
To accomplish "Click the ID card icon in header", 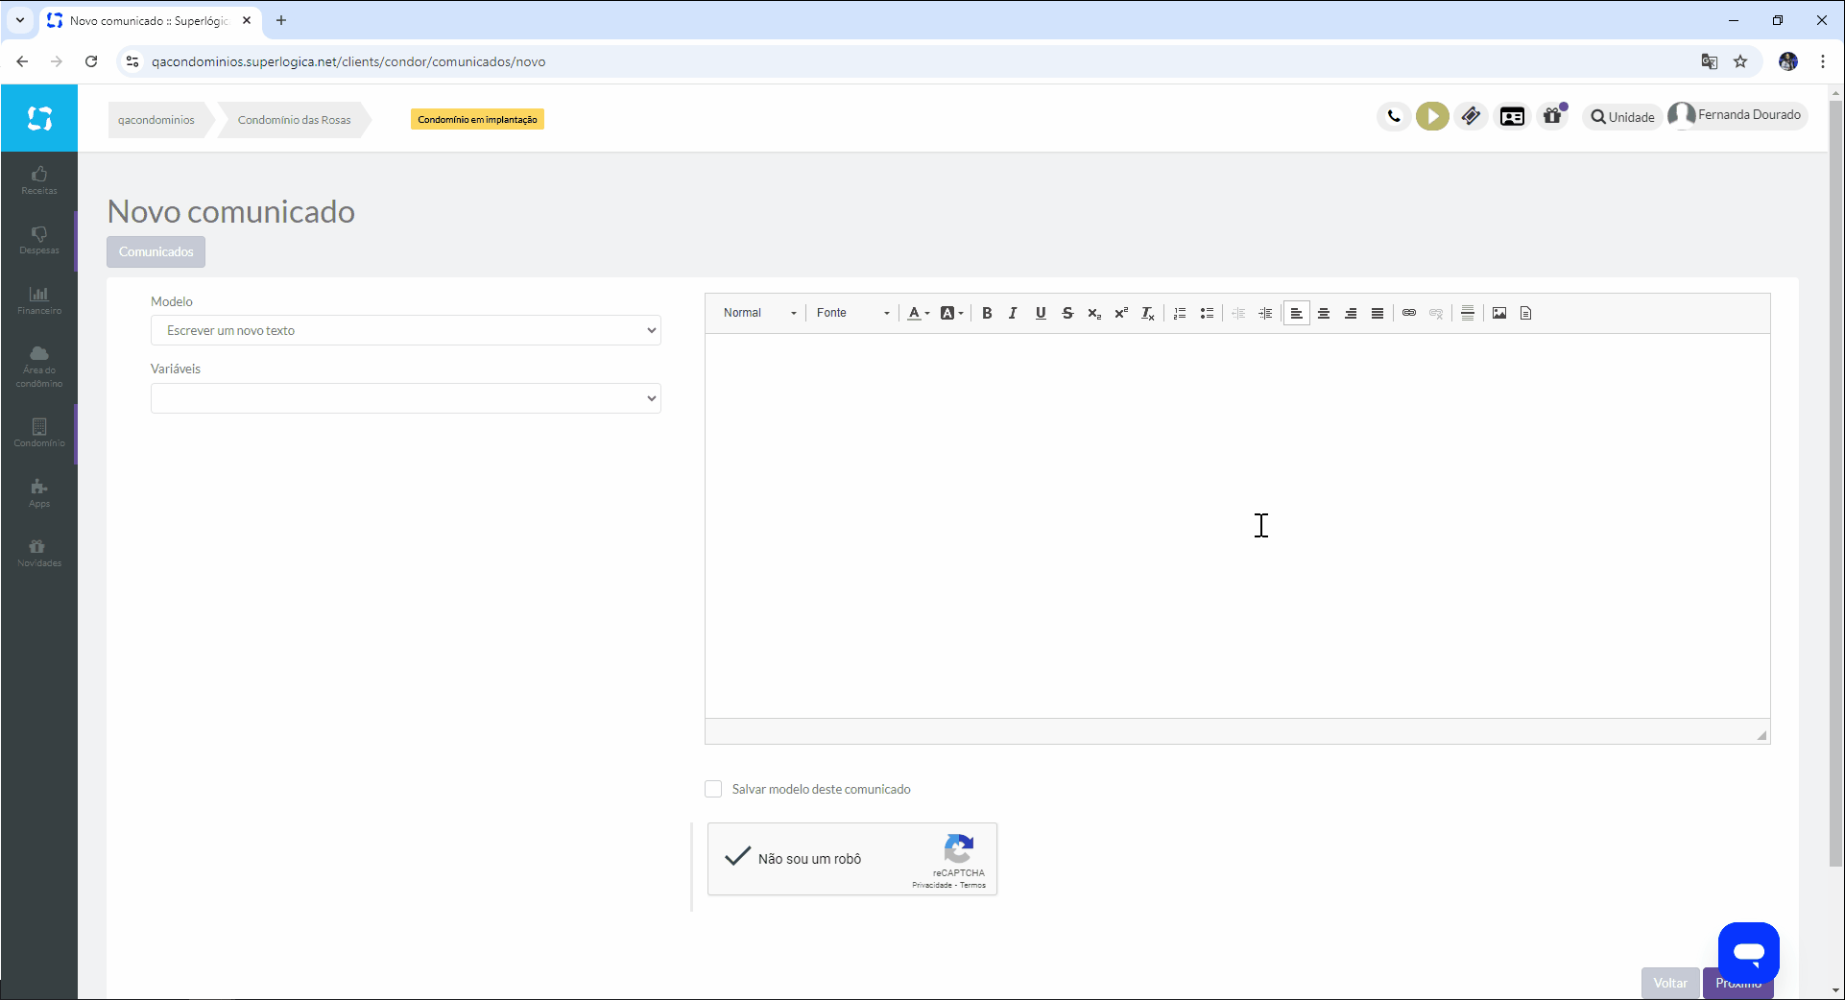I will pyautogui.click(x=1512, y=116).
